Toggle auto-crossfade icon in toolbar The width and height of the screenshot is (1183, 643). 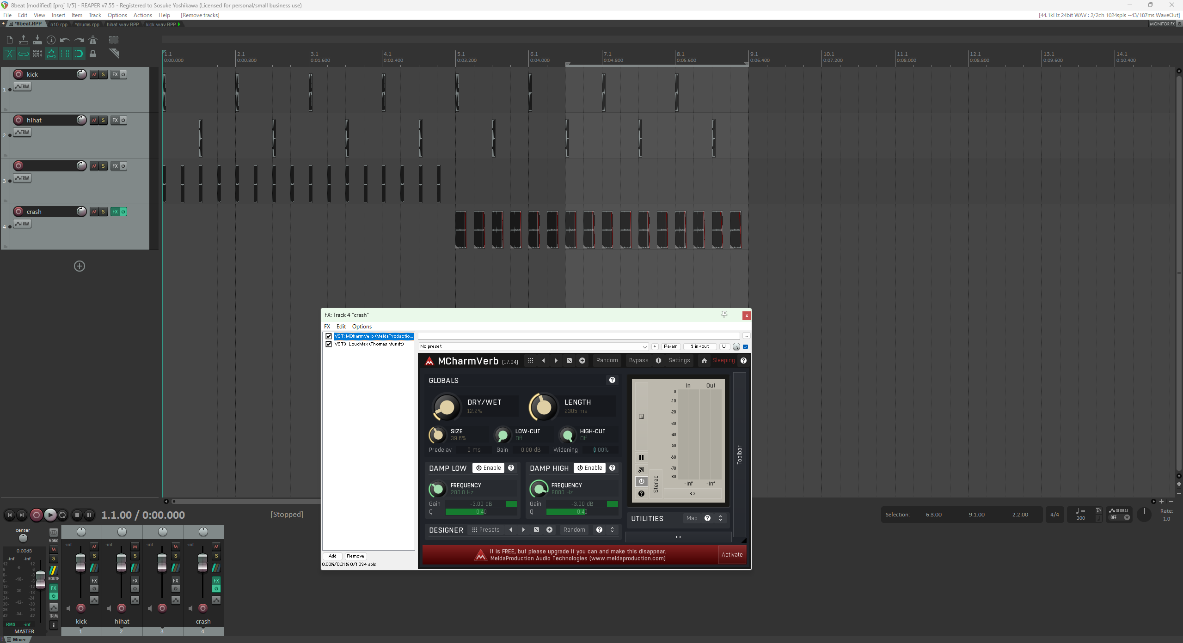coord(9,54)
